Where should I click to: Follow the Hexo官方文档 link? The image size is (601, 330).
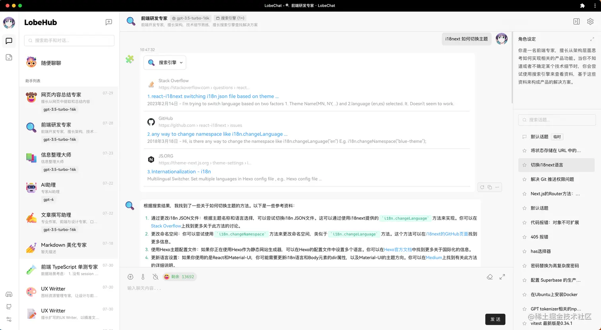(x=398, y=250)
